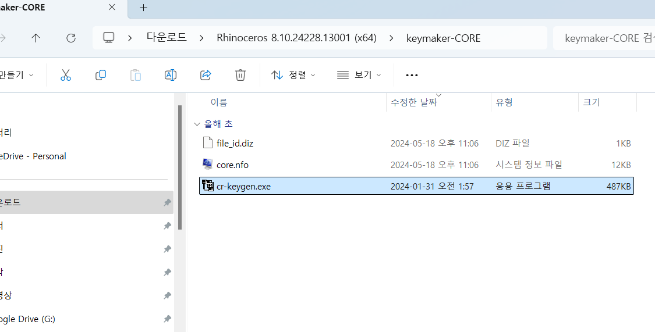Open the 만들기 (New) dropdown

click(x=17, y=75)
